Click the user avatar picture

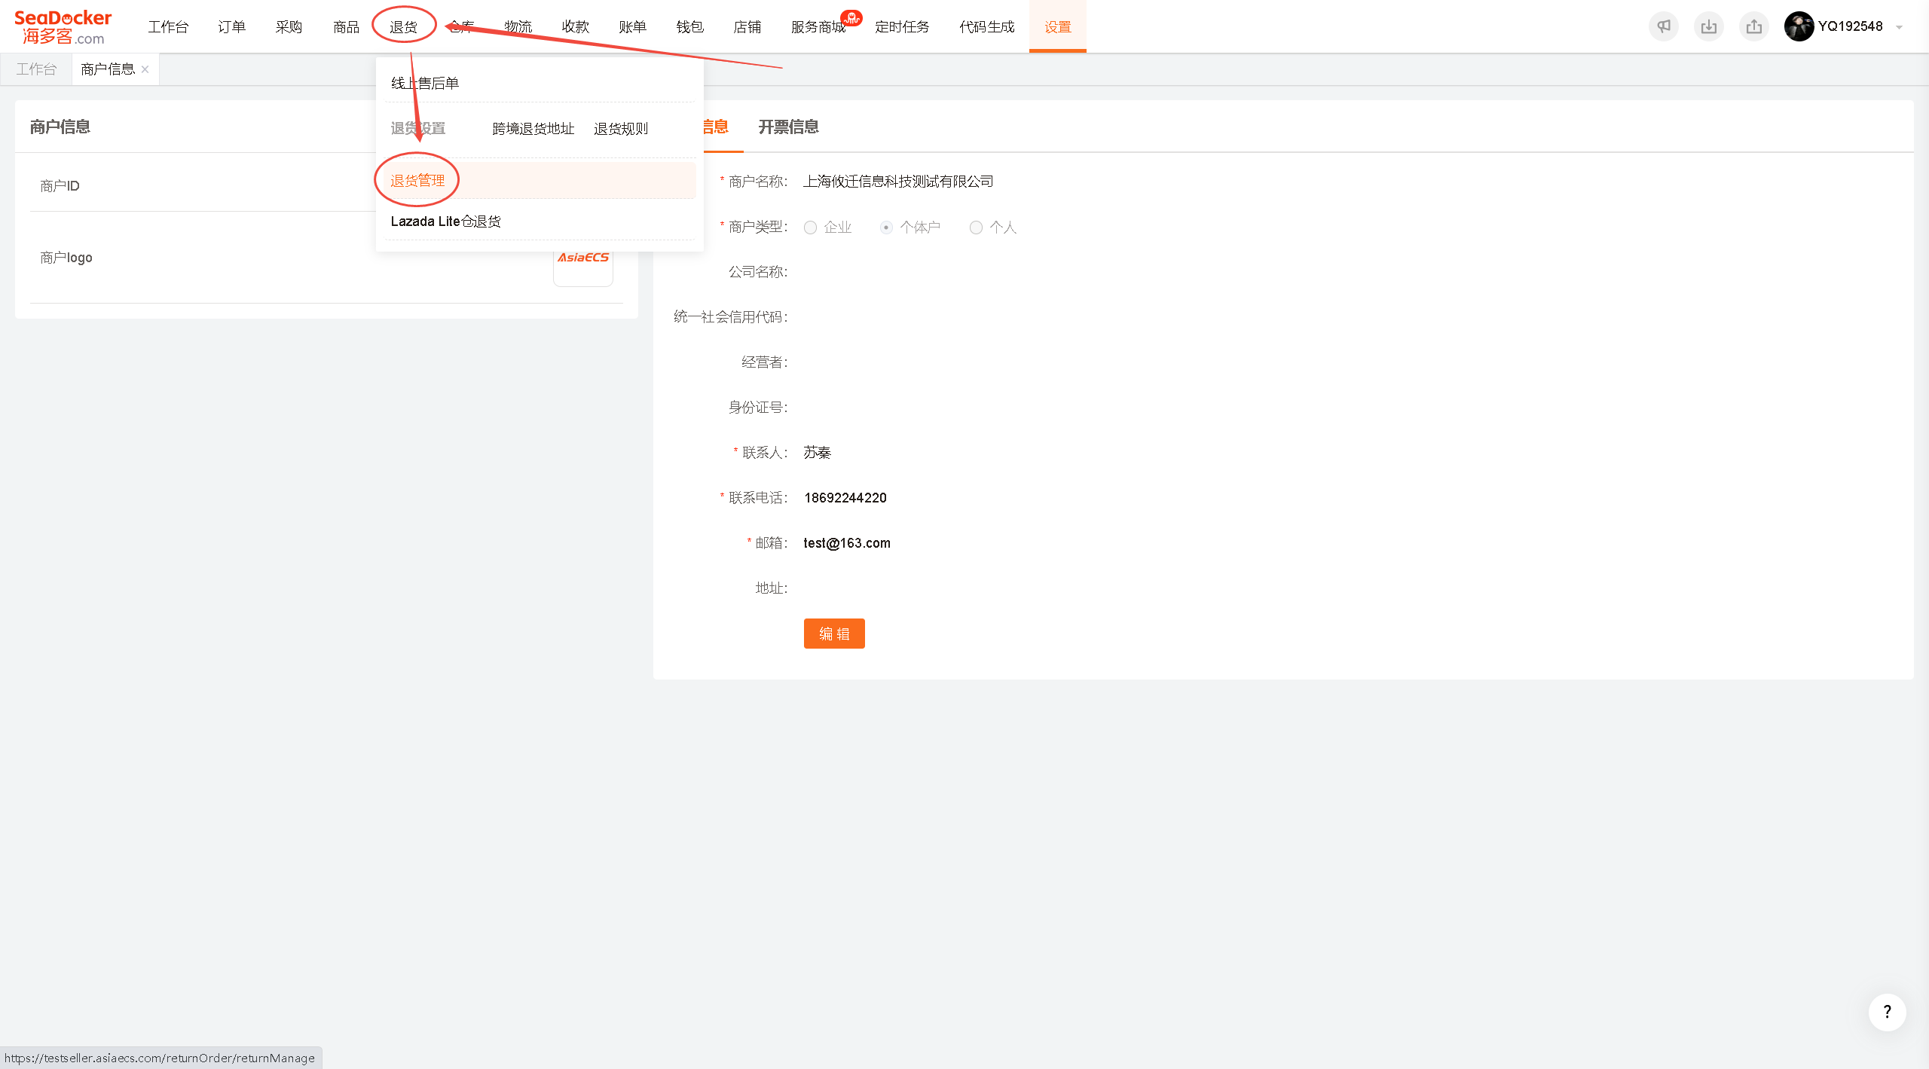point(1799,26)
